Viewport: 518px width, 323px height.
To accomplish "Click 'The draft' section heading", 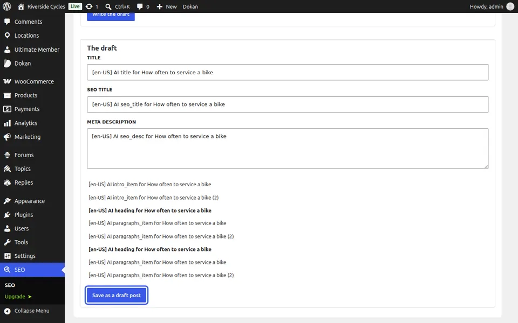I will pos(102,48).
